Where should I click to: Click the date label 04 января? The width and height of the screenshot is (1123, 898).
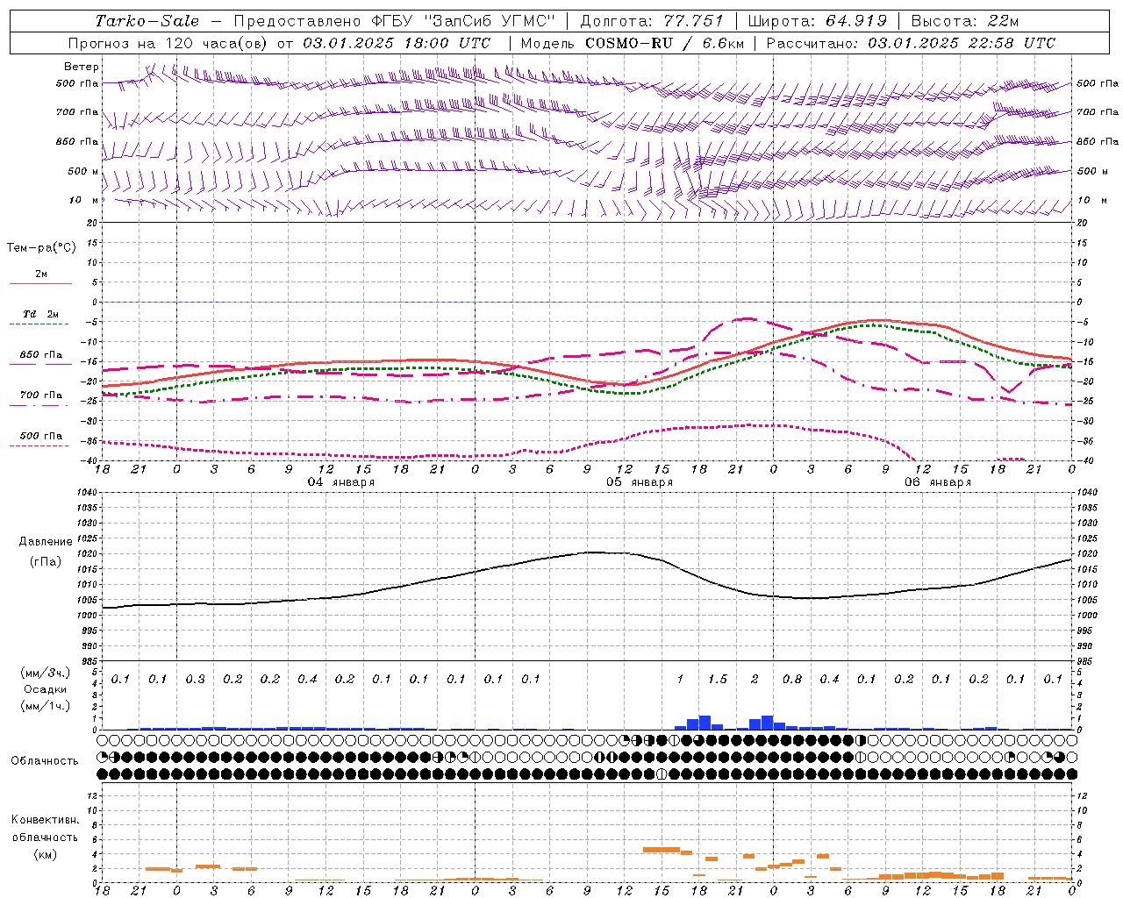[340, 482]
